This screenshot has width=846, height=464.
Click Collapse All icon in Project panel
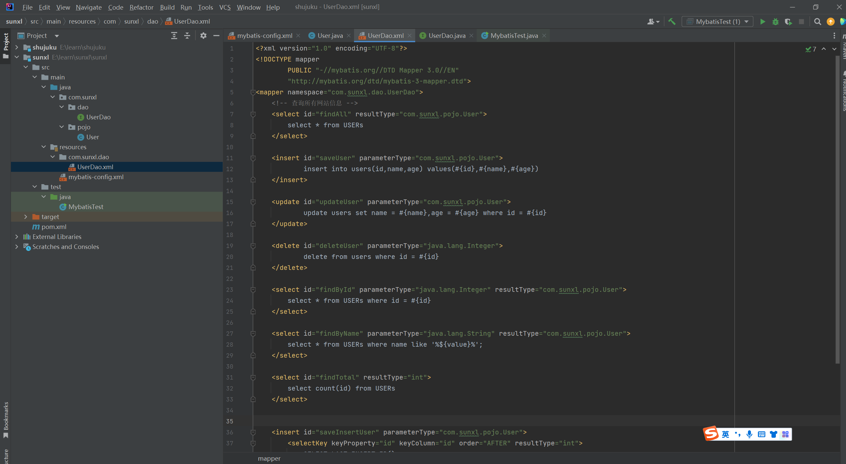(187, 36)
